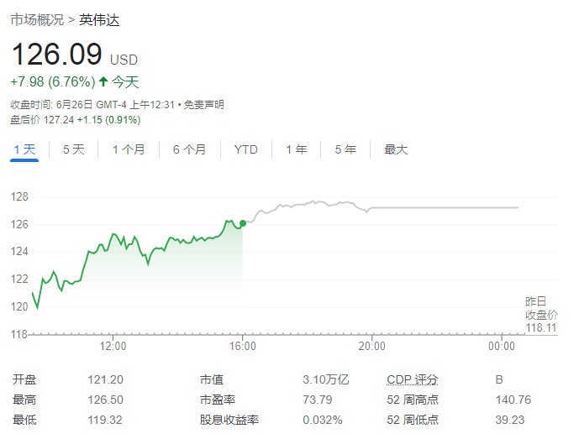Switch to the 5 天 chart tab
This screenshot has width=579, height=439.
click(73, 149)
